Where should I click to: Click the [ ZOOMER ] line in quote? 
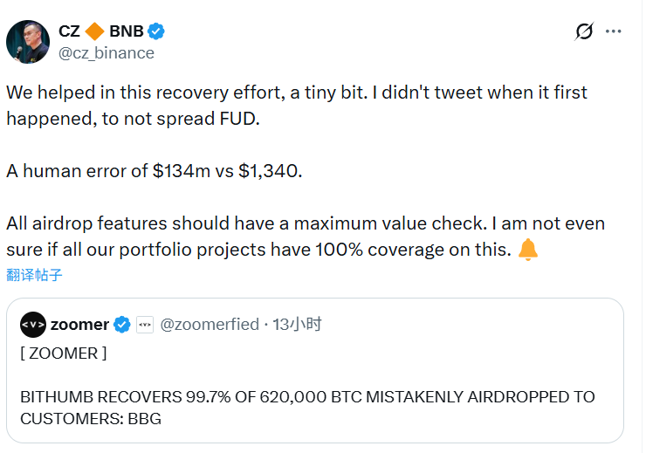click(x=64, y=353)
